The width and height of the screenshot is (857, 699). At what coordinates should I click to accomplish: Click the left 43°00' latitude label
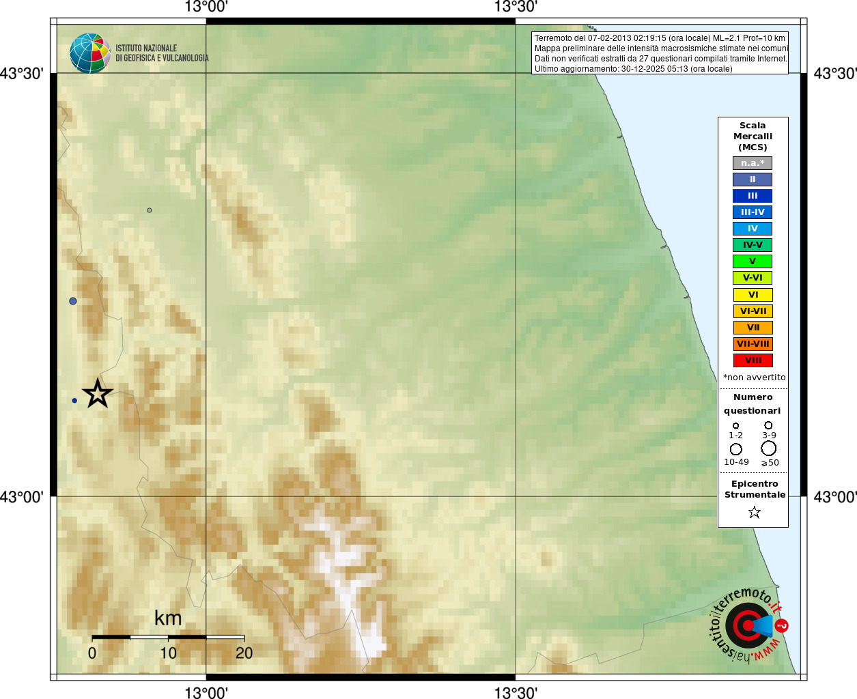click(x=22, y=497)
